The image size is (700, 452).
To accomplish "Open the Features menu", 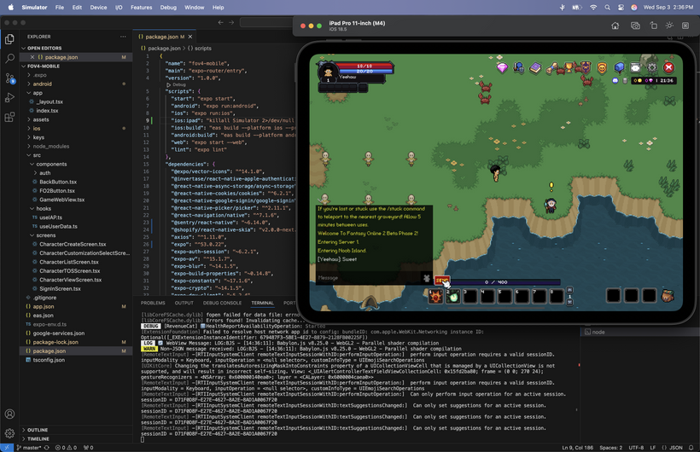I will click(141, 8).
